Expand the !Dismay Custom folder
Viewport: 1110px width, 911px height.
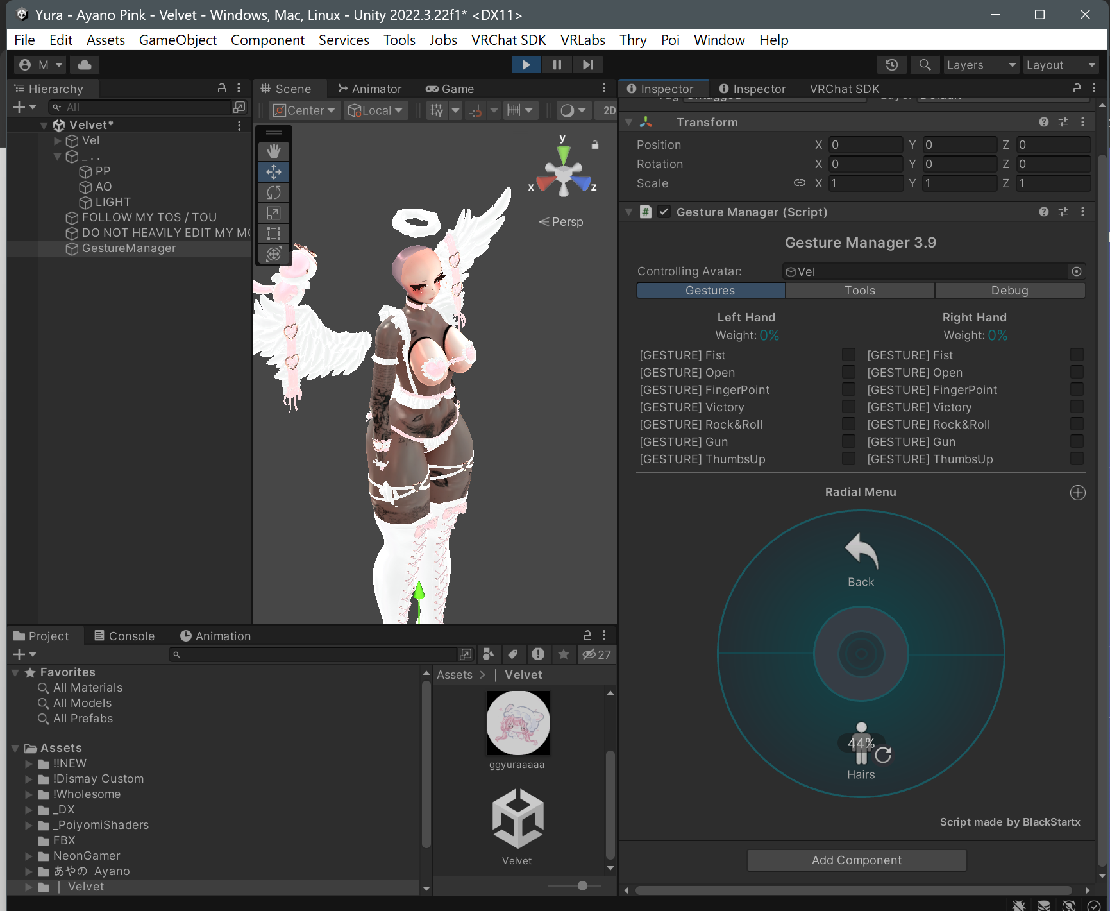tap(28, 779)
